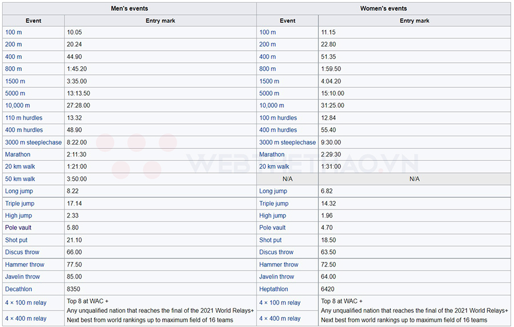The height and width of the screenshot is (327, 514).
Task: Open the men's Long jump link
Action: point(19,191)
